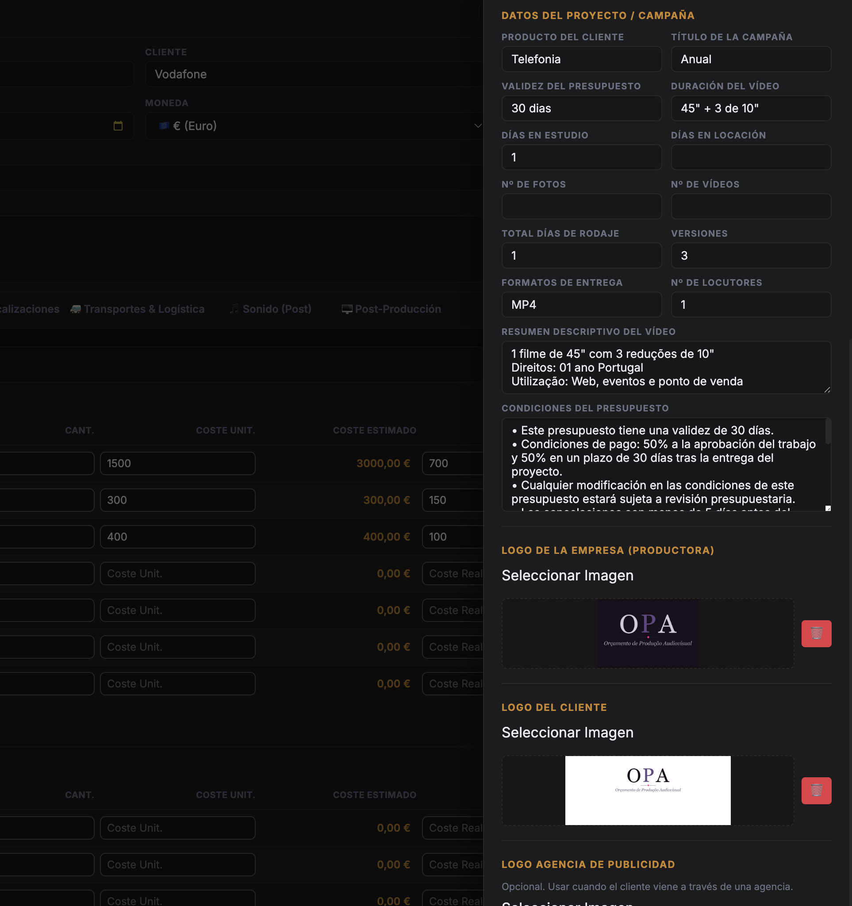852x906 pixels.
Task: Edit the real cost field showing 150
Action: [453, 500]
